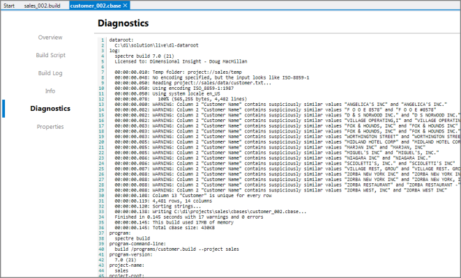Click the MIGUEL'S INC warning line
The width and height of the screenshot is (461, 278).
(x=277, y=153)
